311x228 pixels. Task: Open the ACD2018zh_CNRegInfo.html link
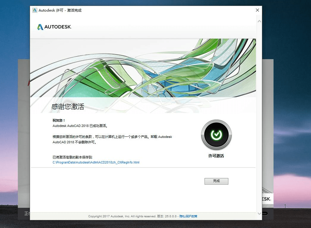pyautogui.click(x=96, y=162)
